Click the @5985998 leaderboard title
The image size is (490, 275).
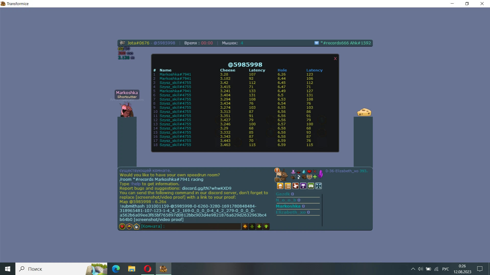[x=245, y=65]
